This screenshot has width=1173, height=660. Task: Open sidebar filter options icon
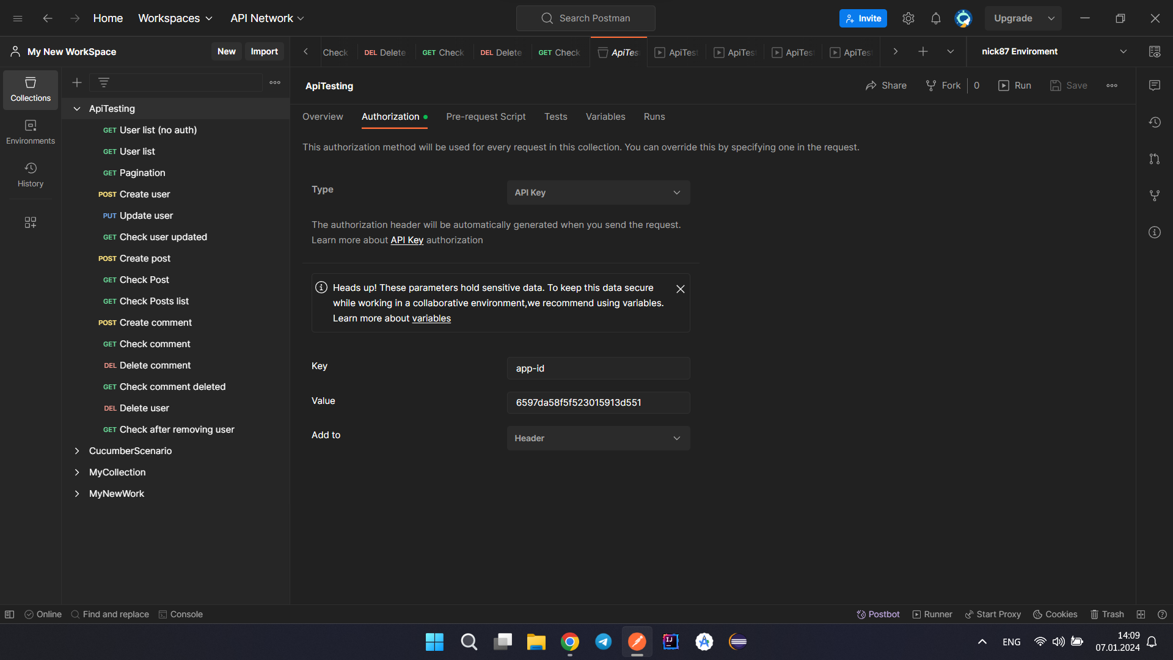104,82
